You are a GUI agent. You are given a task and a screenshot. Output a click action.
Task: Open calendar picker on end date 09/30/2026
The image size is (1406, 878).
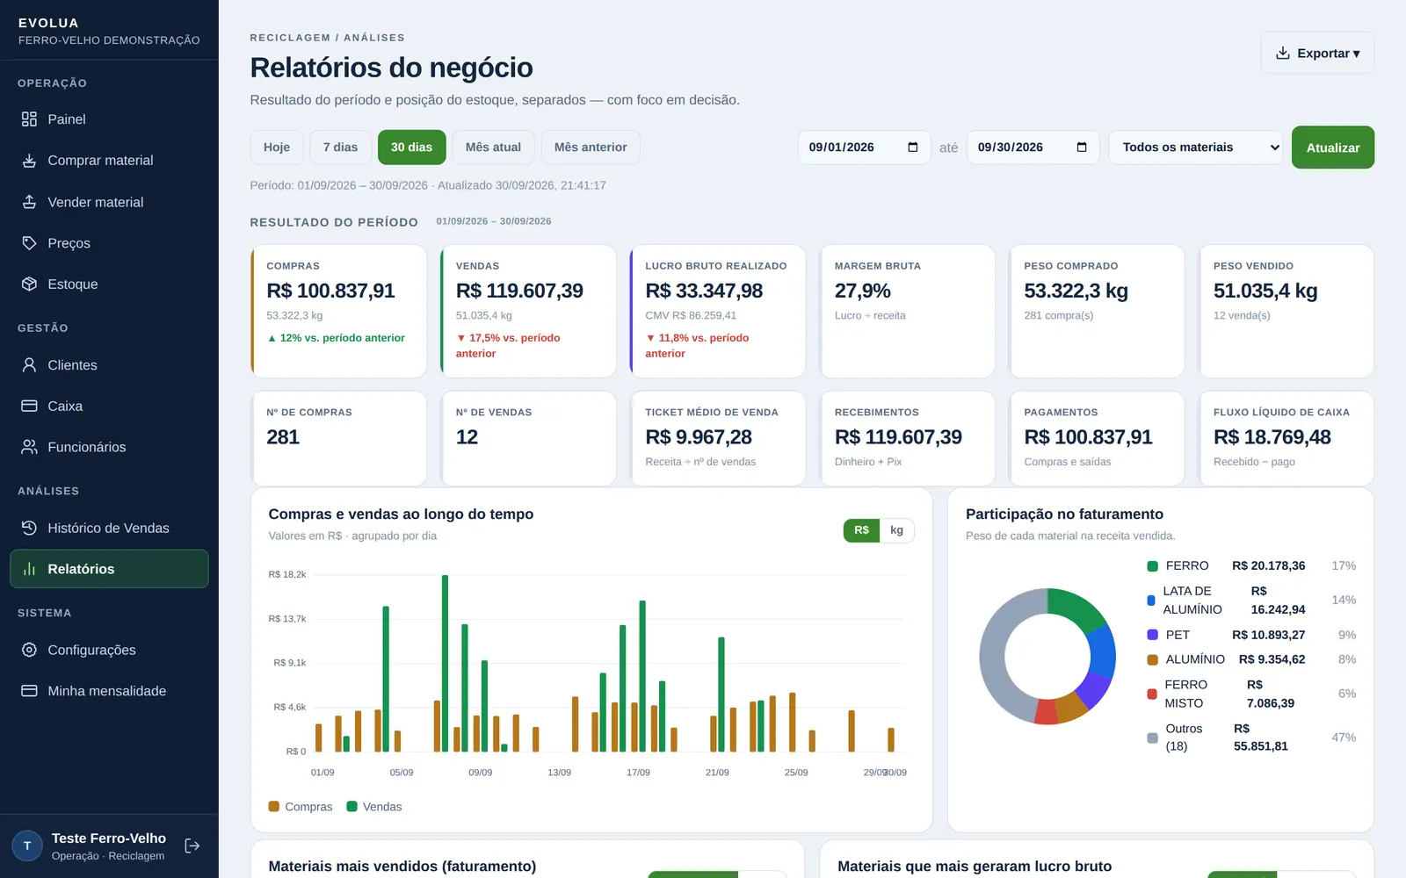tap(1082, 148)
